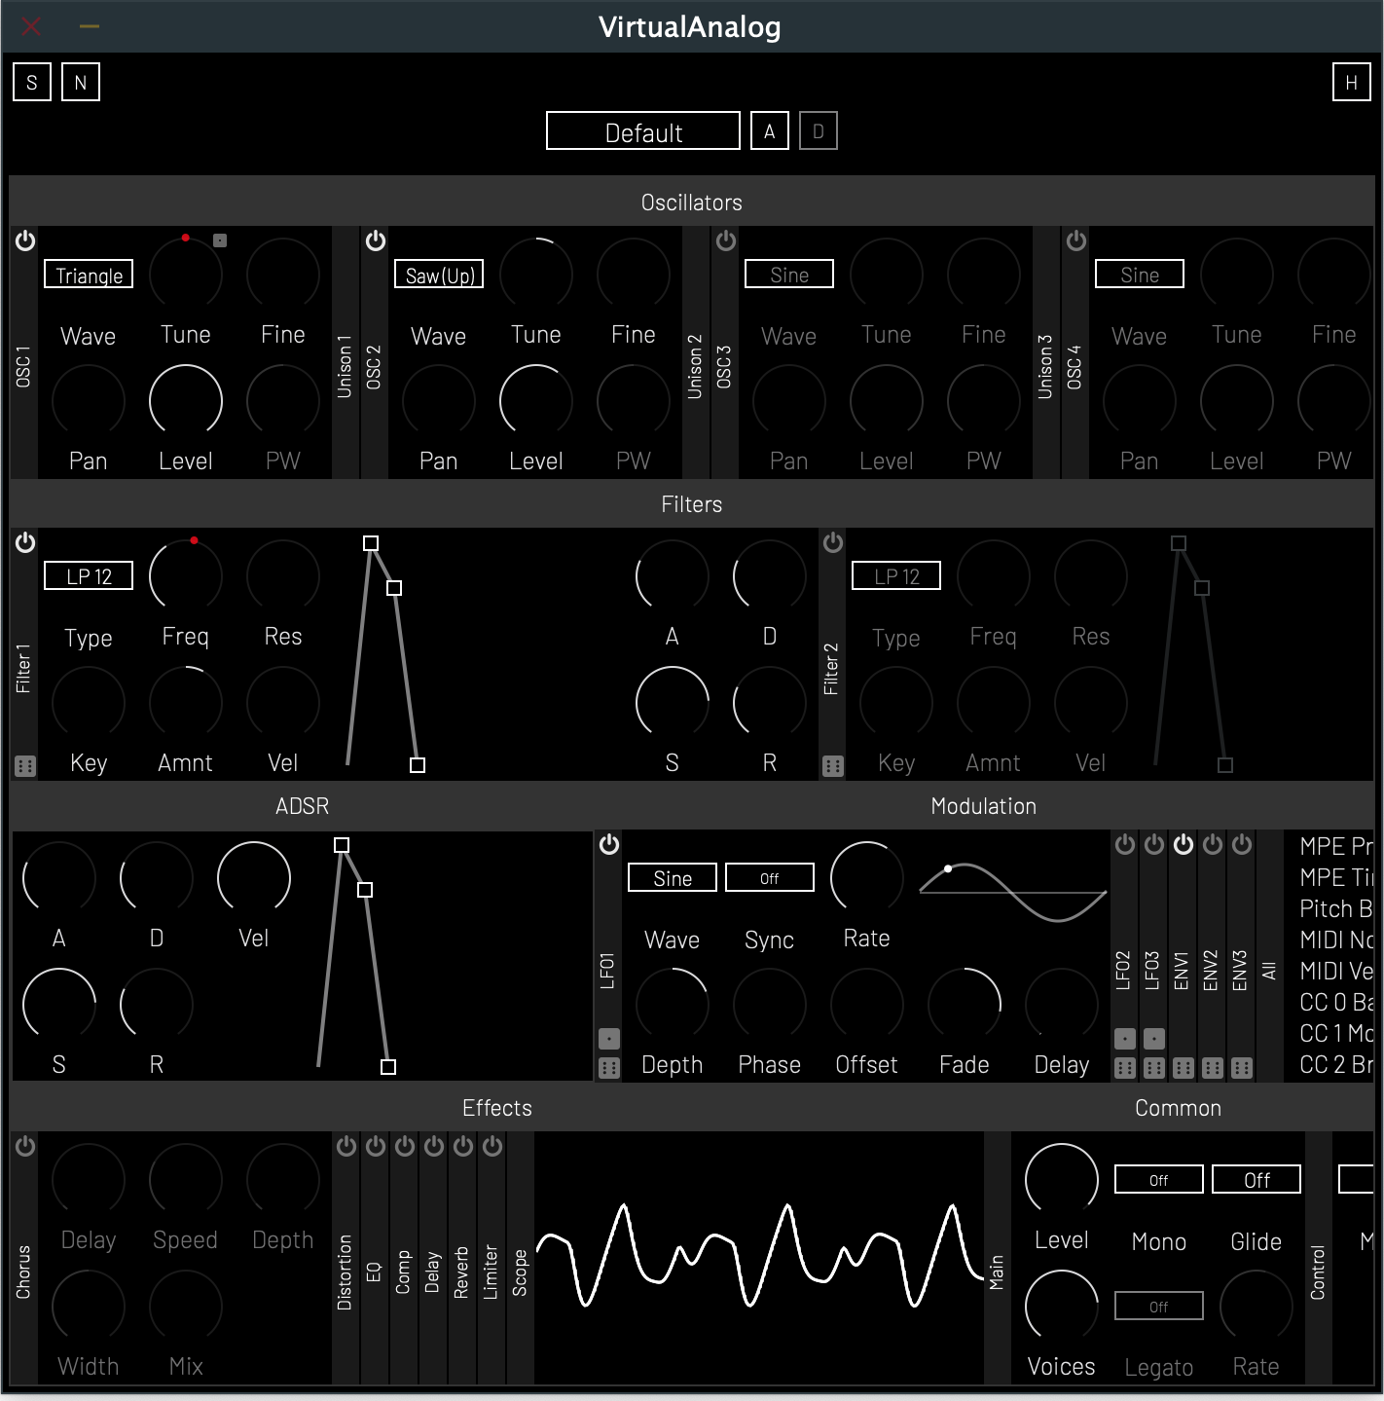Toggle Filter 1 power button
This screenshot has width=1384, height=1401.
[x=25, y=542]
